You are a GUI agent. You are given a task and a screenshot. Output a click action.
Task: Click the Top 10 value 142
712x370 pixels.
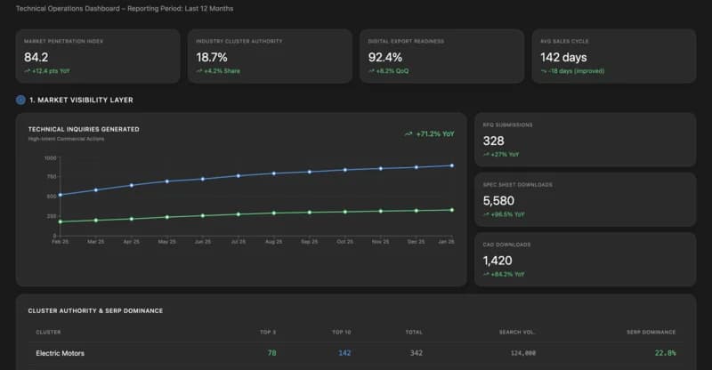(x=344, y=353)
